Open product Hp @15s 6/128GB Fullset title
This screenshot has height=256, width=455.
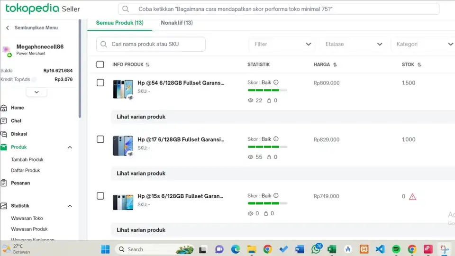click(180, 196)
